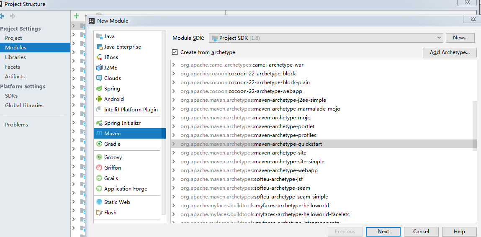Click the Spring Initializr icon
This screenshot has width=481, height=237.
point(99,123)
